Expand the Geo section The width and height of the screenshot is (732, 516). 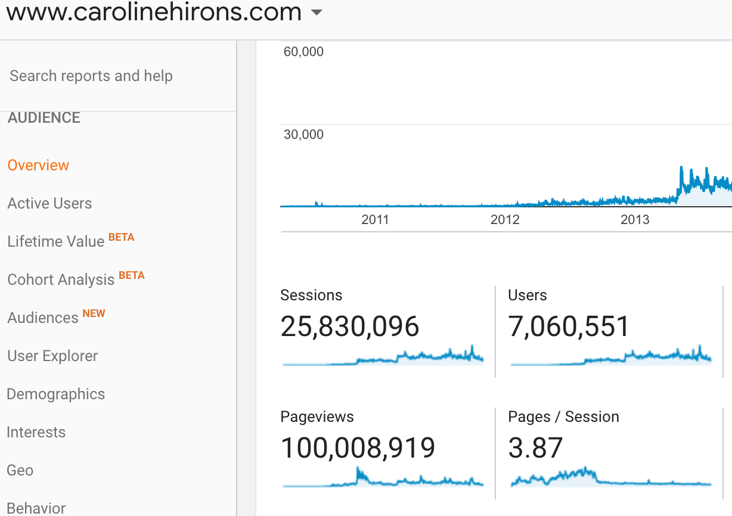tap(20, 470)
